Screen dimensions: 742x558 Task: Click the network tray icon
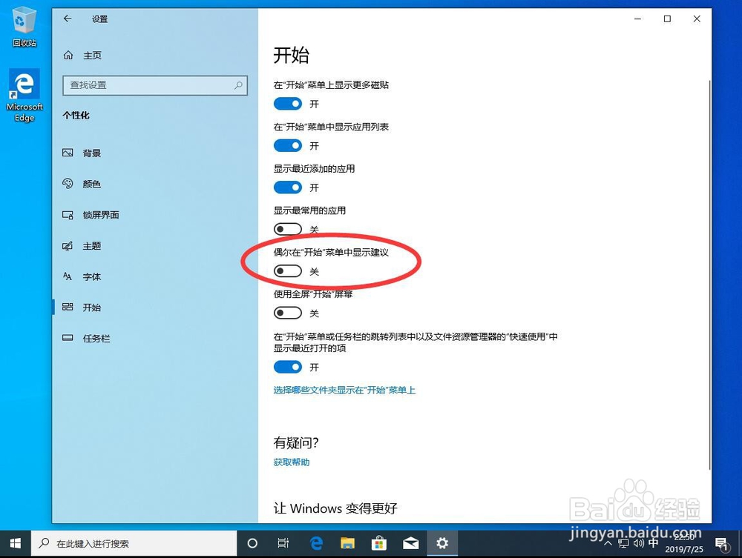tap(624, 544)
